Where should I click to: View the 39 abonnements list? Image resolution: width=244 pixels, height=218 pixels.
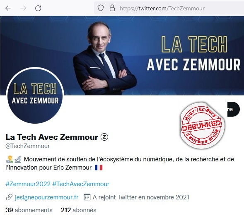click(29, 210)
